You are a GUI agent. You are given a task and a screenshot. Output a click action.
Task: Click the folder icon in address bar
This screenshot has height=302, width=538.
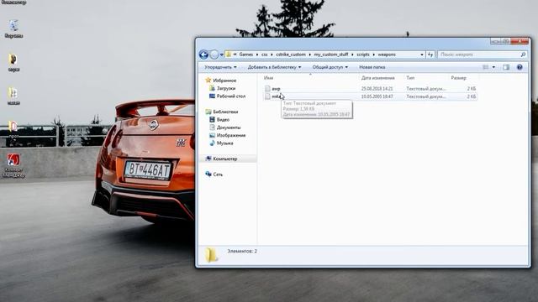point(229,55)
